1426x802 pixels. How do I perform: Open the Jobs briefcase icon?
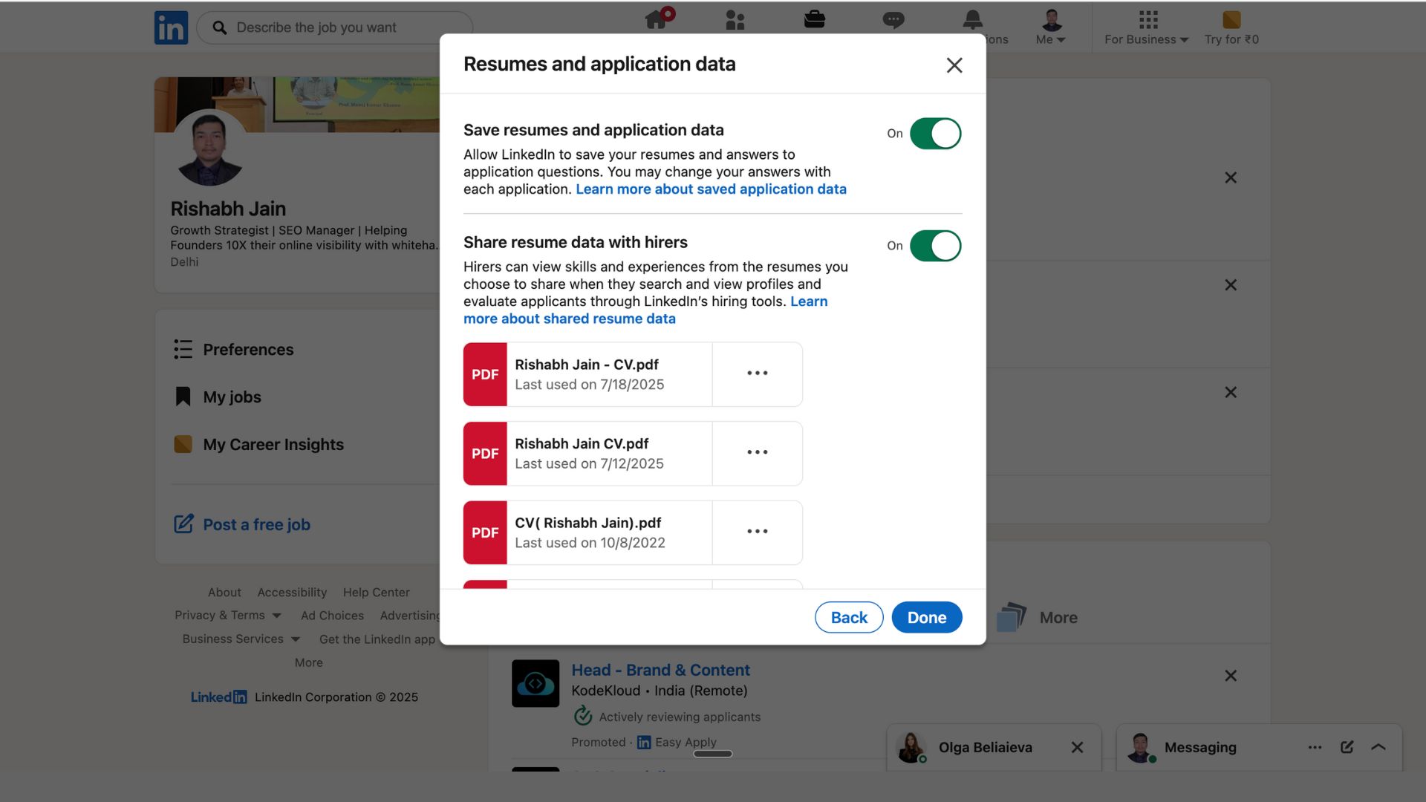pyautogui.click(x=814, y=20)
